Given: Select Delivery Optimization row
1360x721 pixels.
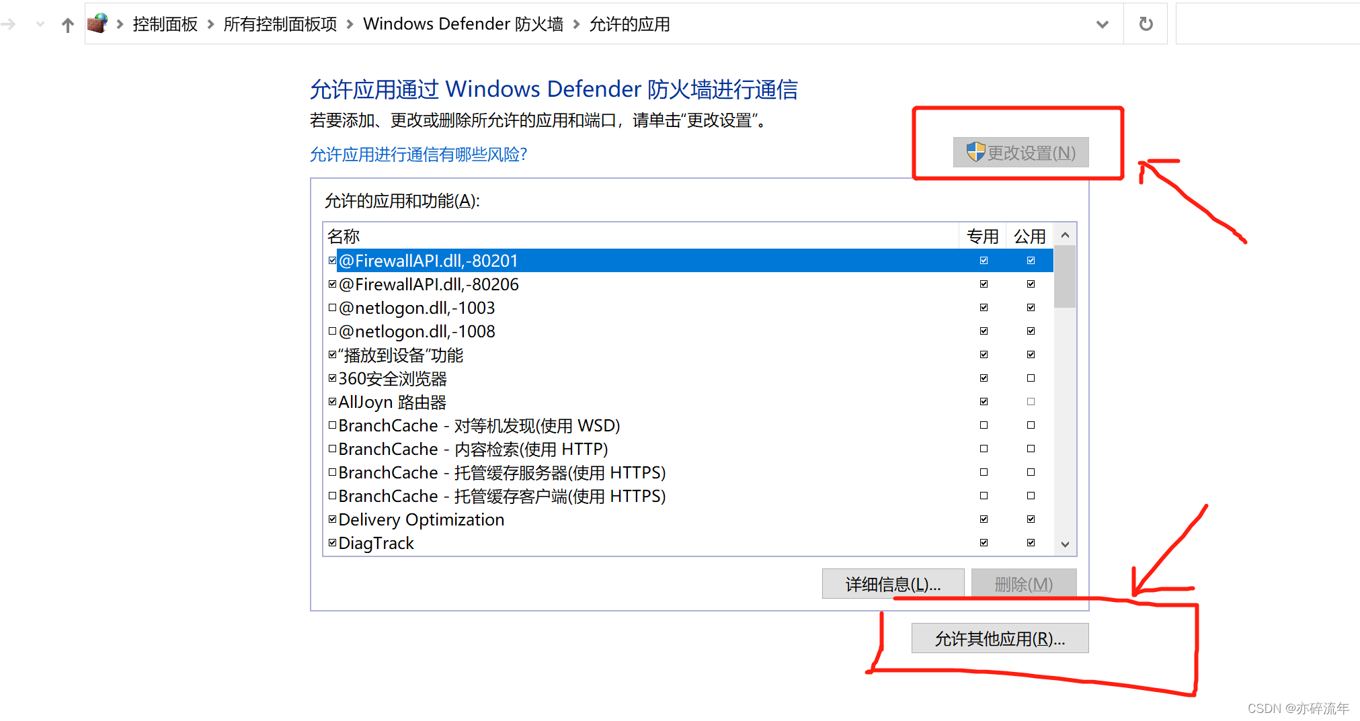Looking at the screenshot, I should (688, 519).
